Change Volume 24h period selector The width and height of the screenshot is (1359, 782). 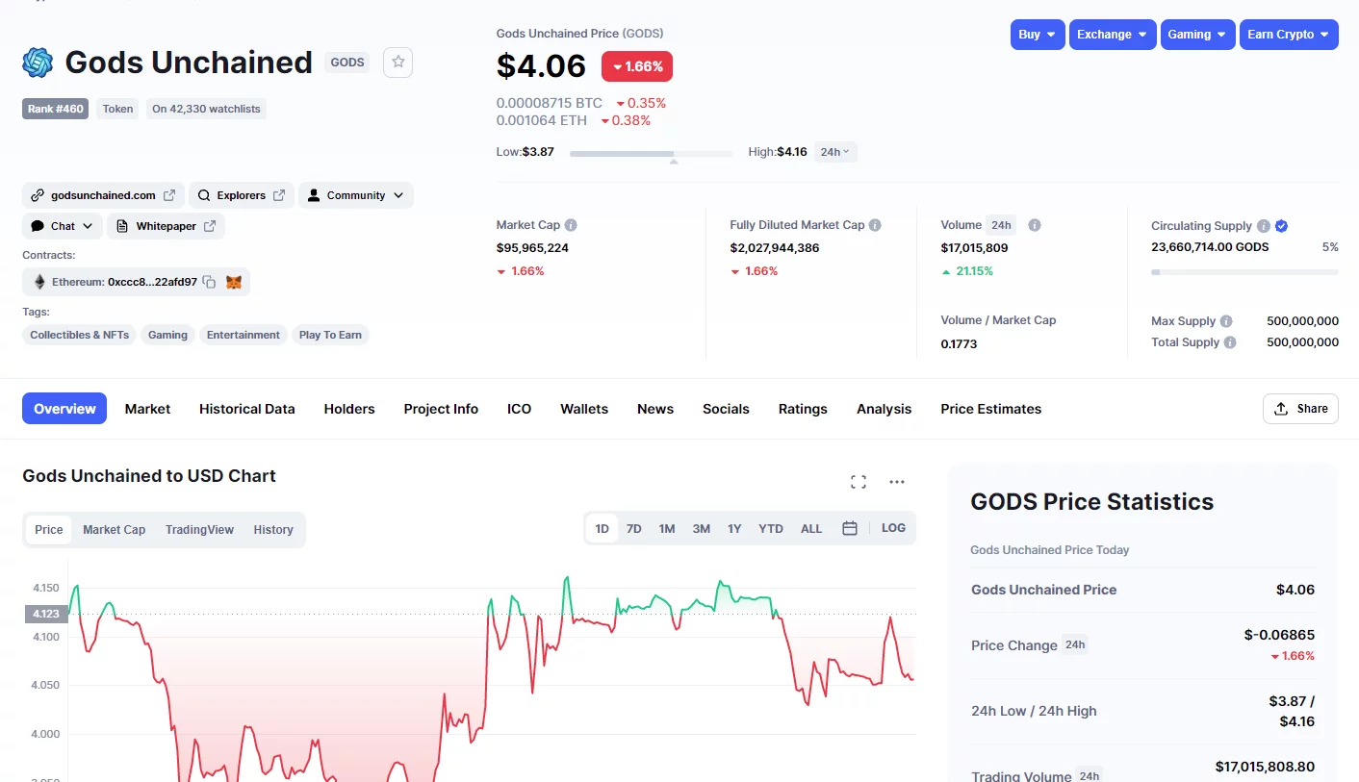[1001, 225]
